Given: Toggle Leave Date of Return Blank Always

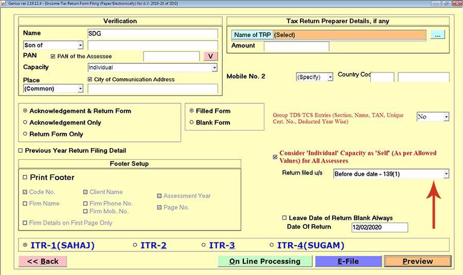Looking at the screenshot, I should click(284, 218).
